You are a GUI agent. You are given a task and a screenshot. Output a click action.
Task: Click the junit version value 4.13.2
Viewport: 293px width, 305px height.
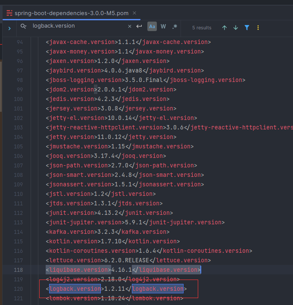(108, 213)
